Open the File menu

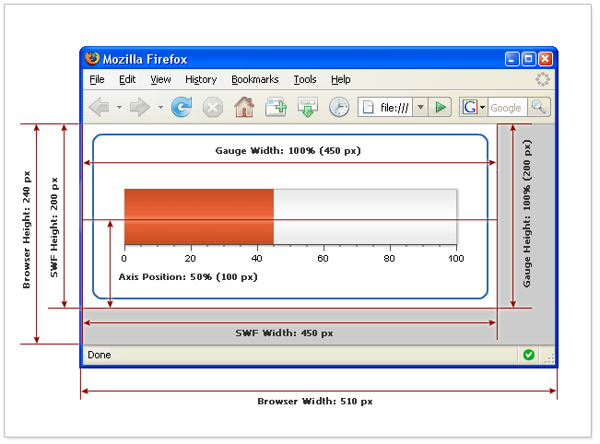[x=97, y=80]
